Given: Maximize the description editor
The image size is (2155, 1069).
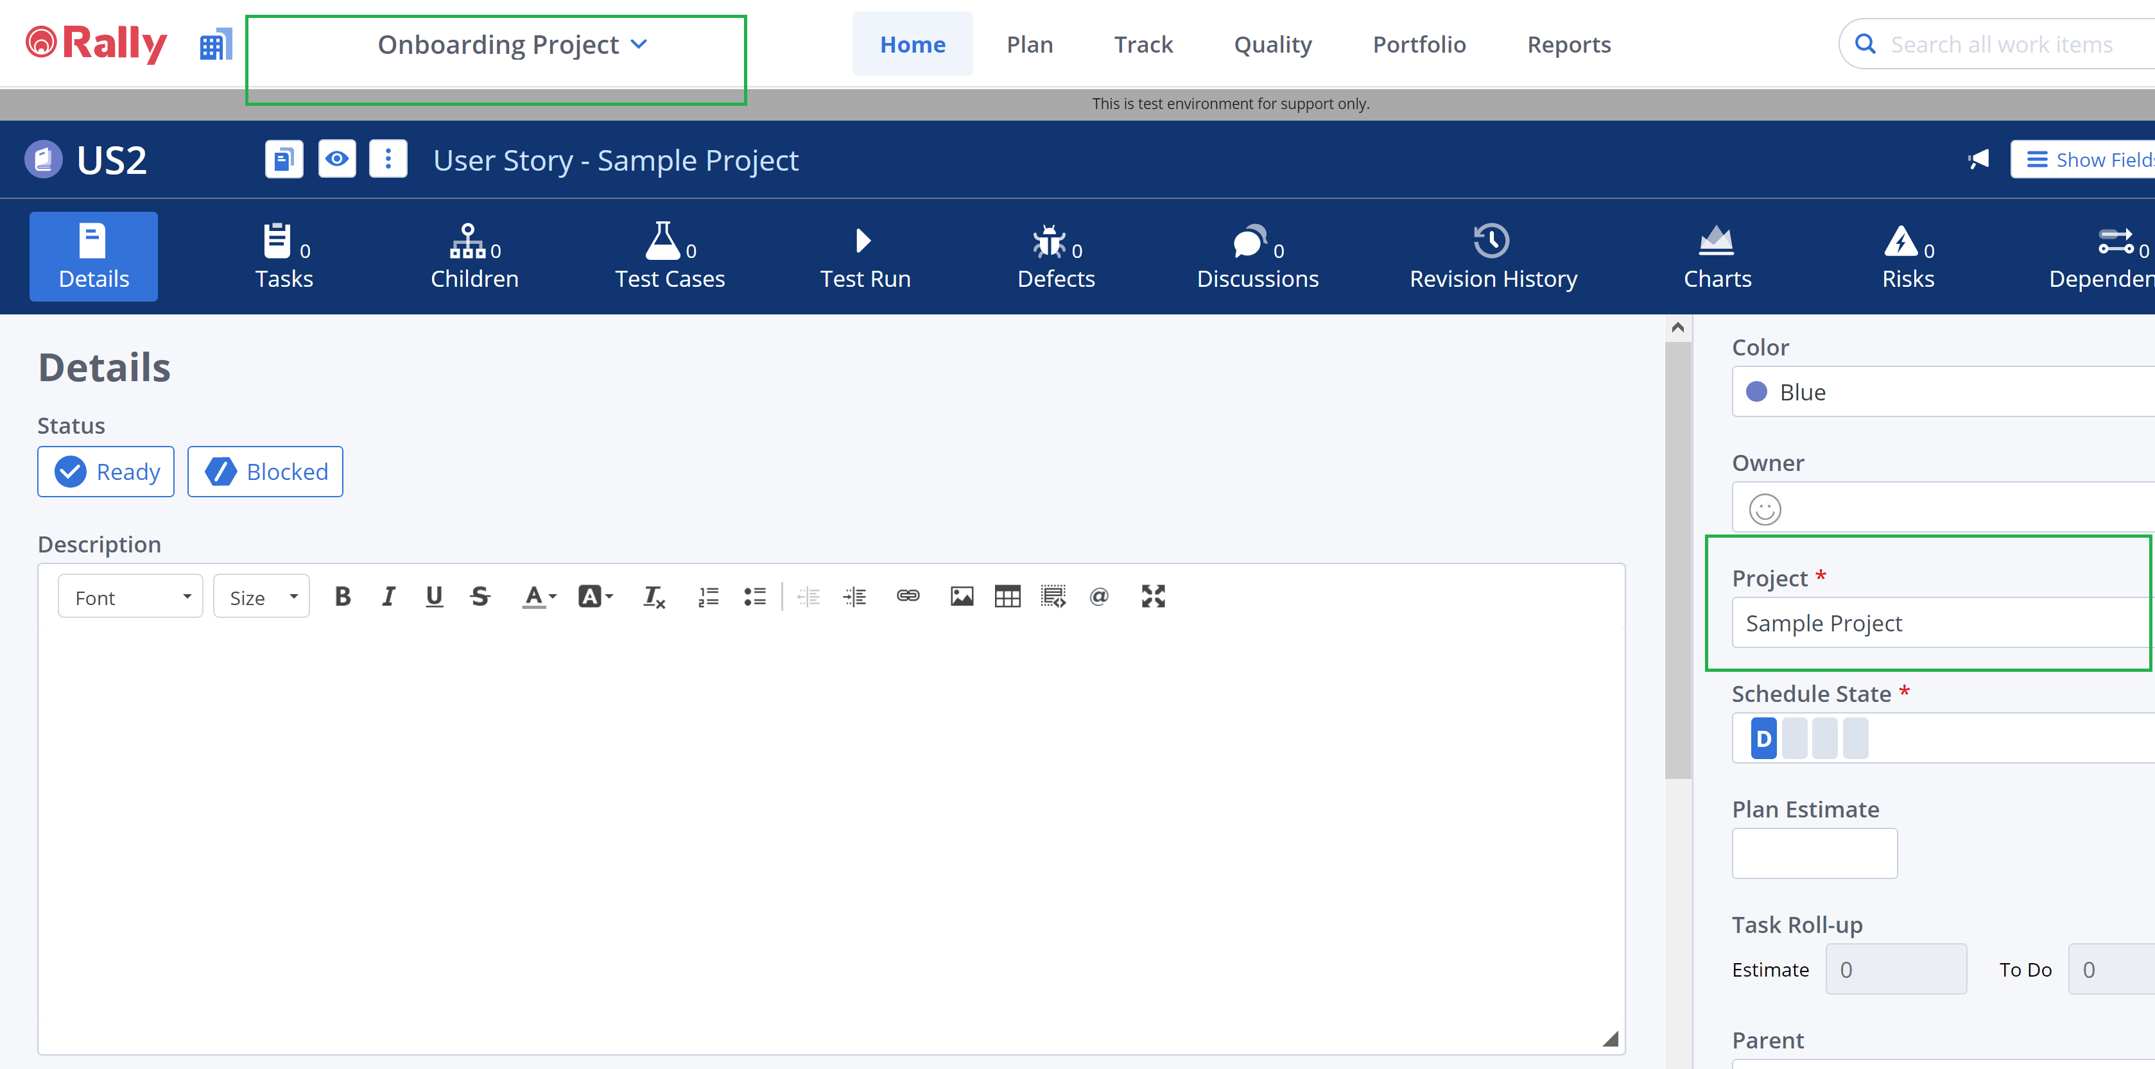Looking at the screenshot, I should point(1153,596).
